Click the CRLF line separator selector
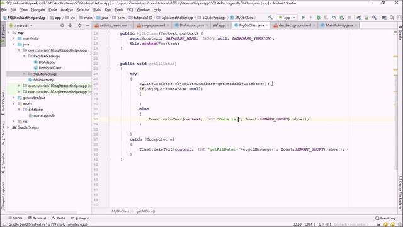The image size is (403, 227). (310, 224)
